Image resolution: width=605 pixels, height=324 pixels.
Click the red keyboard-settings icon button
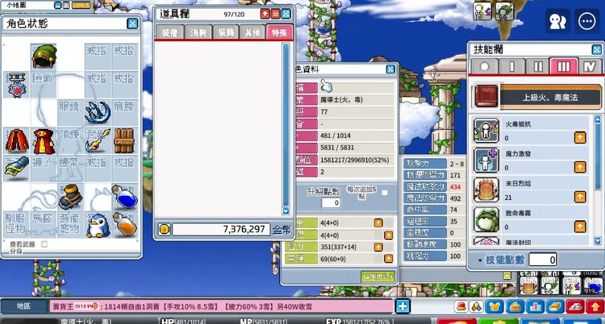(x=575, y=307)
